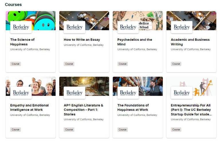
Task: Open How to Write an Essay course
Action: (x=82, y=40)
